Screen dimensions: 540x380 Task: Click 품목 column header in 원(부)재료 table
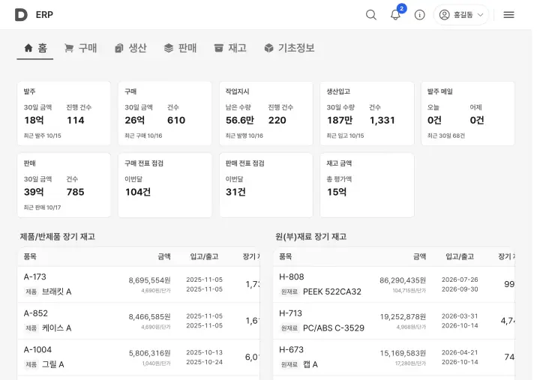[286, 256]
